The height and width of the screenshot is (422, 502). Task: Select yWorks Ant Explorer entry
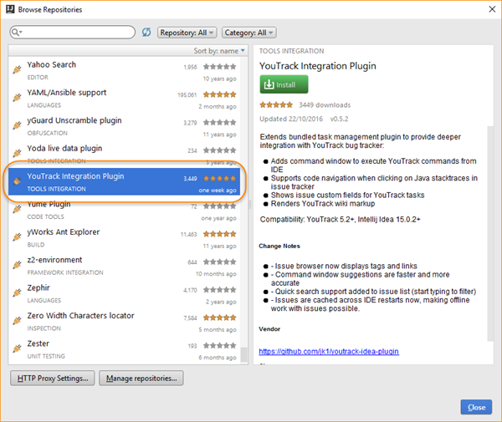[x=124, y=238]
